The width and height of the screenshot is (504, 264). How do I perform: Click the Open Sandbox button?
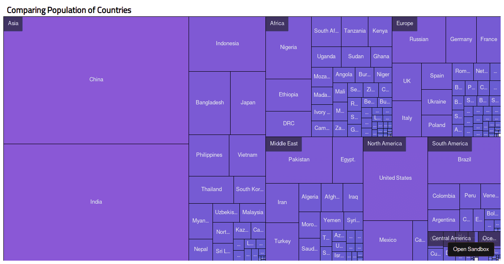tap(471, 249)
